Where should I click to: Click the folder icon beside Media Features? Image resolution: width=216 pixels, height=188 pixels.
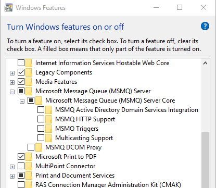point(29,82)
